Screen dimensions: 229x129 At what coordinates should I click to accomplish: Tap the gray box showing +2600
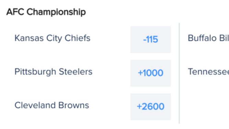coord(150,107)
